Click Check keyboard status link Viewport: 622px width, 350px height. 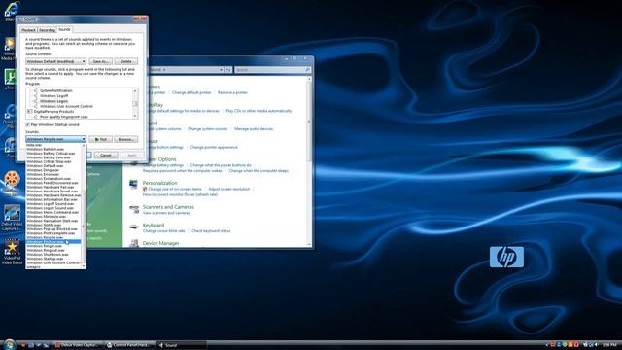coord(211,231)
